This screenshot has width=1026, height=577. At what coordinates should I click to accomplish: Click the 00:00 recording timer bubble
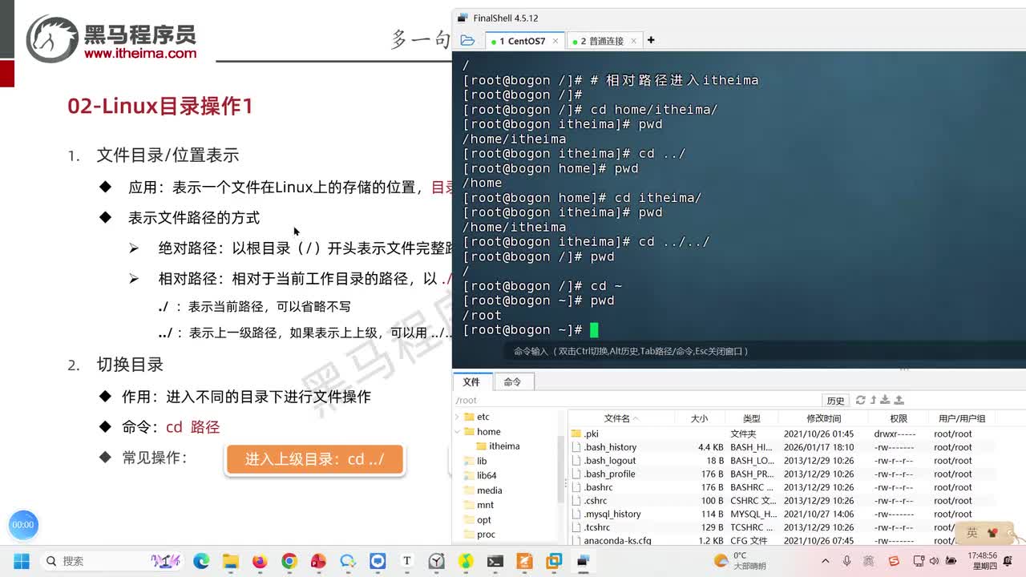point(23,525)
